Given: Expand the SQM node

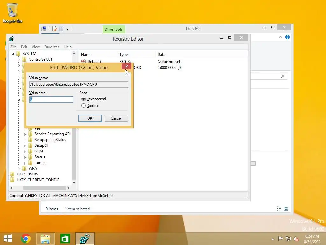Looking at the screenshot, I should [25, 152].
